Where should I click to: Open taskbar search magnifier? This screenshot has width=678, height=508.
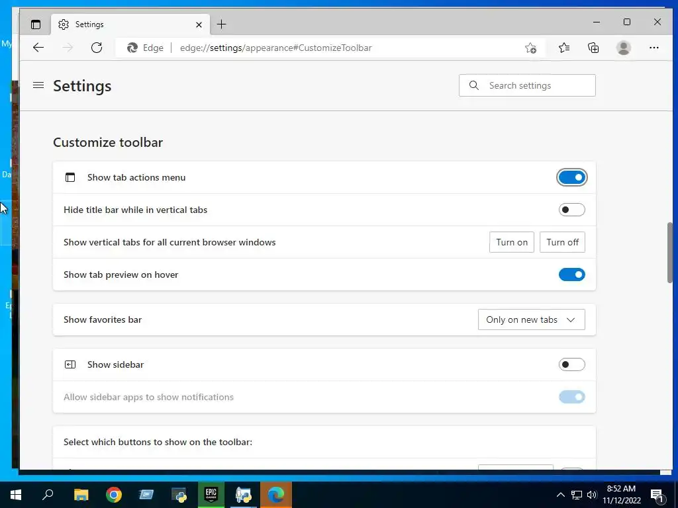point(48,495)
